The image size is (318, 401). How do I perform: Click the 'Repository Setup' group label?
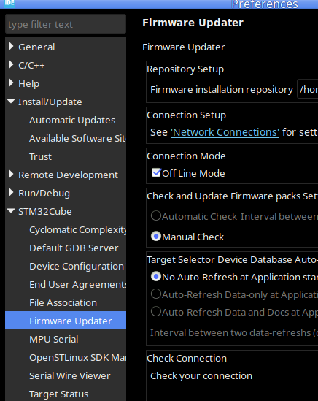(185, 69)
